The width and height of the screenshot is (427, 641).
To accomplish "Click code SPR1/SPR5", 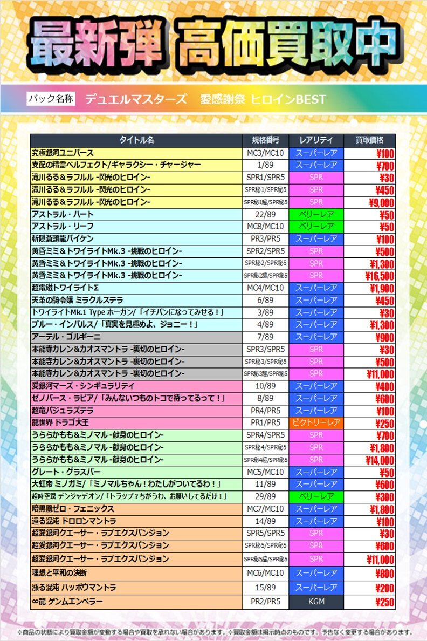I will [x=266, y=178].
